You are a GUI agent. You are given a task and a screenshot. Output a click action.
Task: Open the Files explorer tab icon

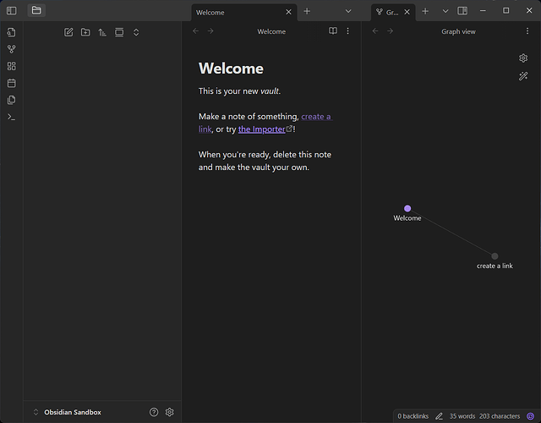[x=36, y=10]
